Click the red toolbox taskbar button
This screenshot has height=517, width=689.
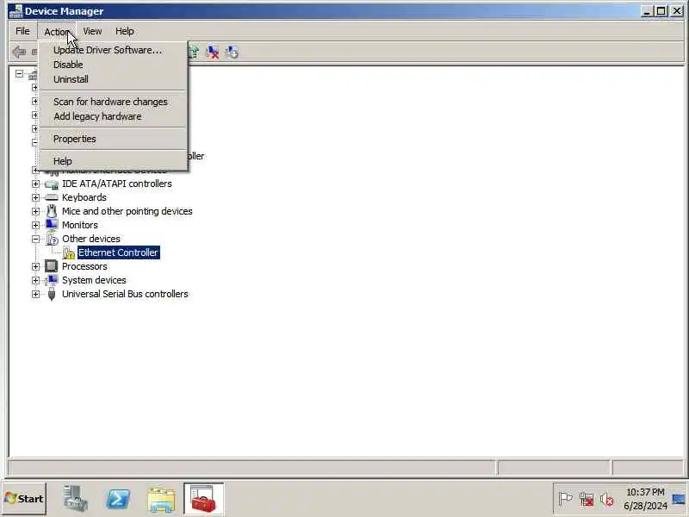203,499
